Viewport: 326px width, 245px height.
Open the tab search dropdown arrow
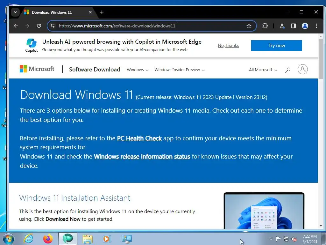[x=15, y=12]
